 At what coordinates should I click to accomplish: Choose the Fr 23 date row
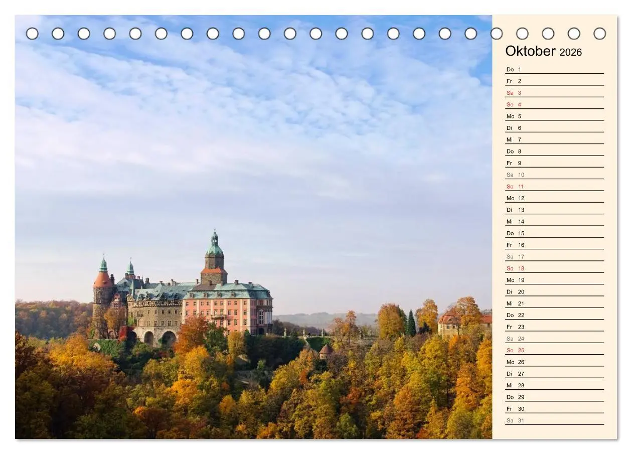pyautogui.click(x=554, y=327)
